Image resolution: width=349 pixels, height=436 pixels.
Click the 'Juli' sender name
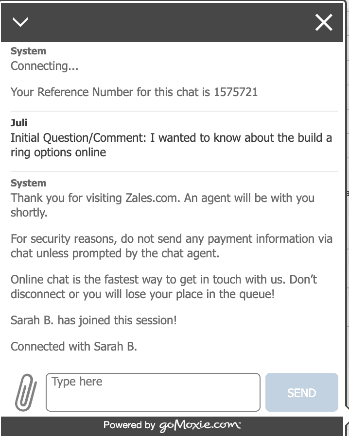(19, 123)
